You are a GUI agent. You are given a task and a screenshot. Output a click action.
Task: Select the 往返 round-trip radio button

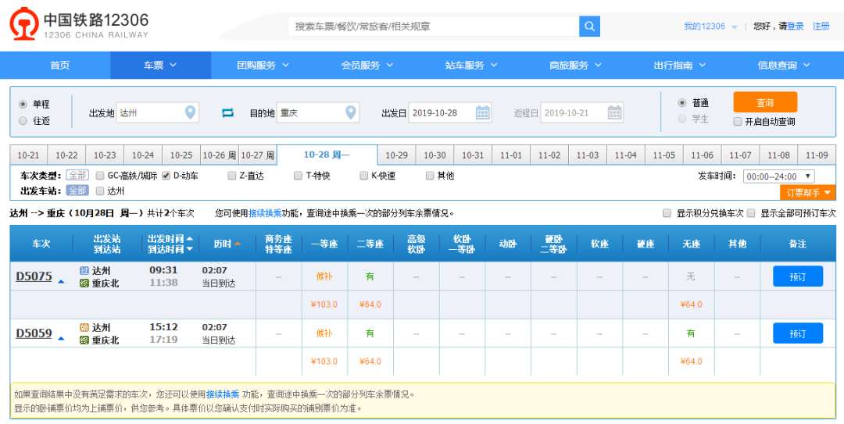(x=23, y=121)
